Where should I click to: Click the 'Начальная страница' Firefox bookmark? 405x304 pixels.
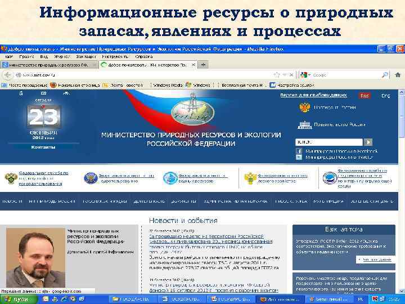pyautogui.click(x=75, y=85)
